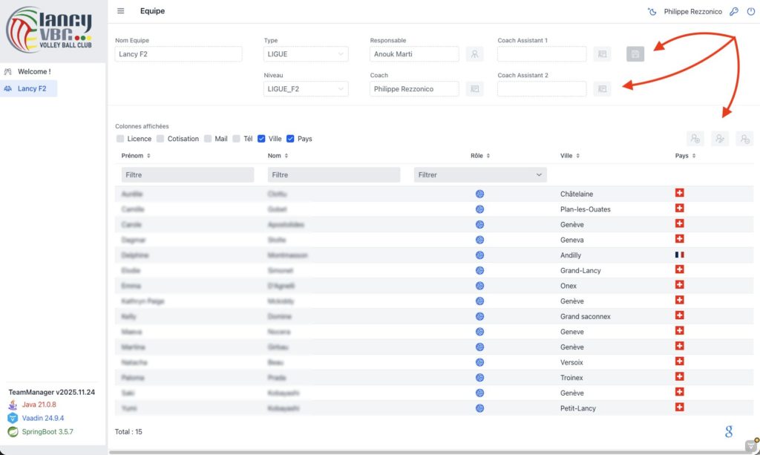Check the Mail column checkbox
Image resolution: width=760 pixels, height=455 pixels.
[x=207, y=139]
